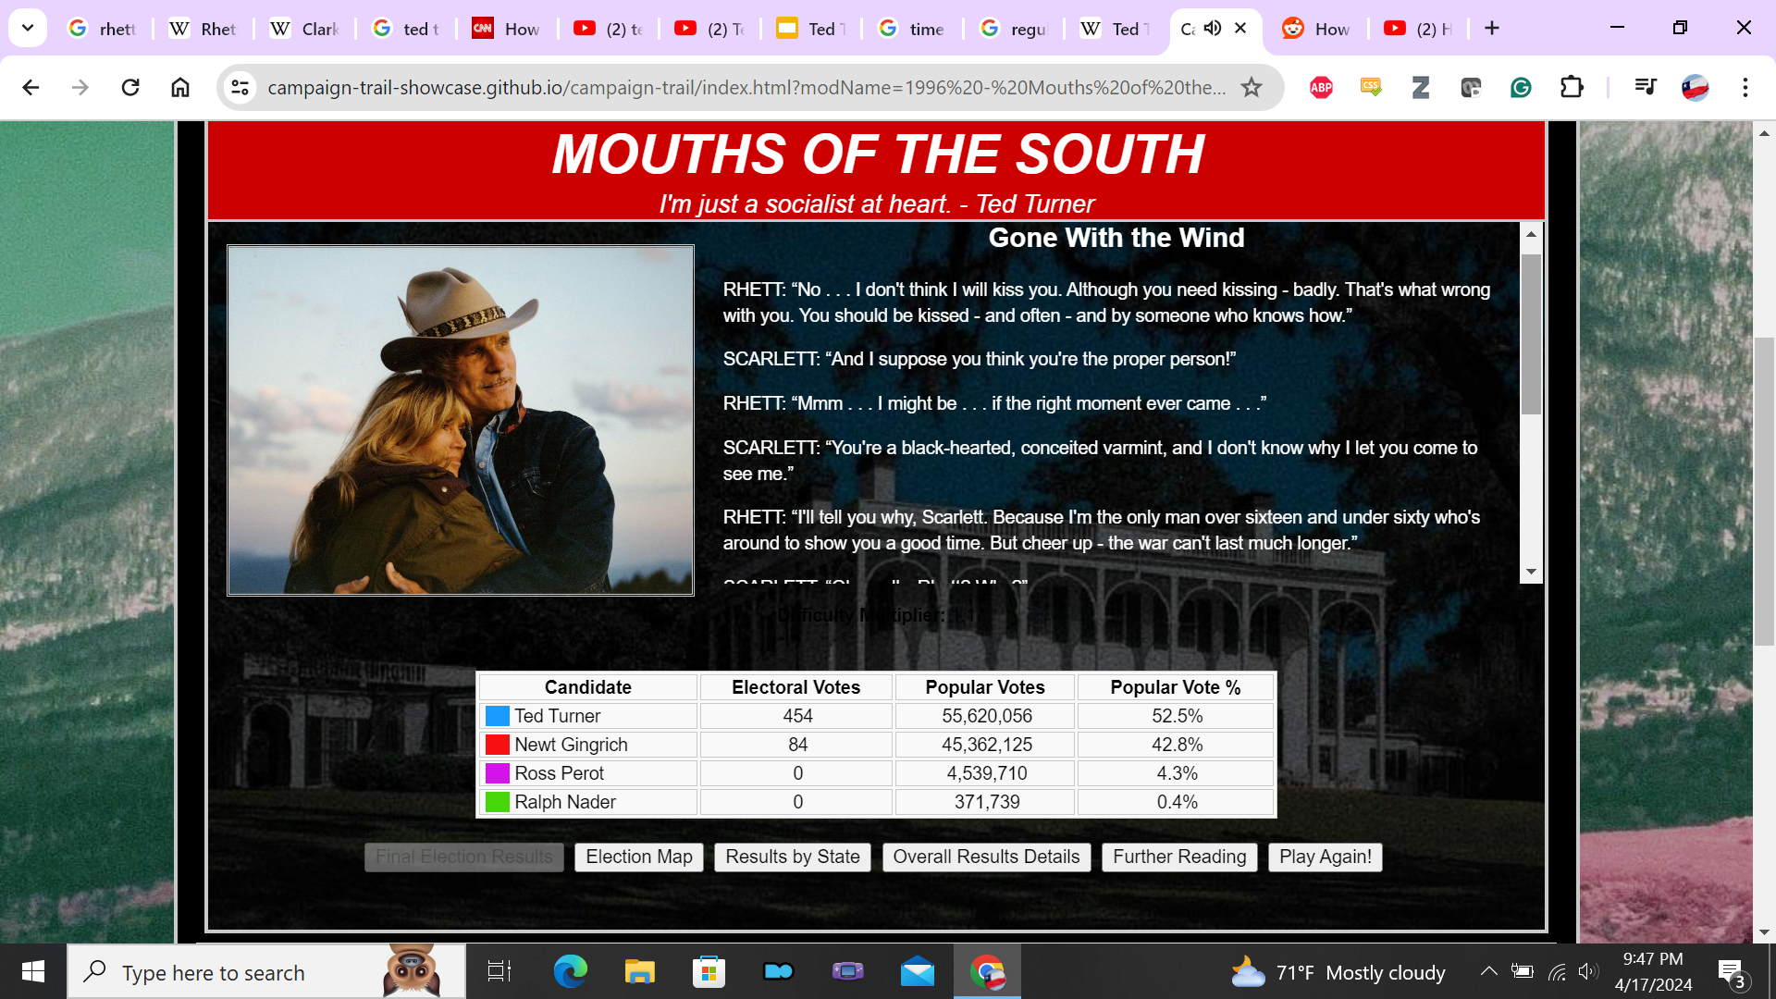Screen dimensions: 1776x999
Task: Click the Windows search box
Action: 266,972
